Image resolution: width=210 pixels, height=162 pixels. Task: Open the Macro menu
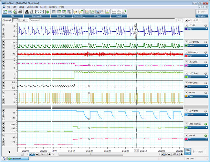[43, 6]
